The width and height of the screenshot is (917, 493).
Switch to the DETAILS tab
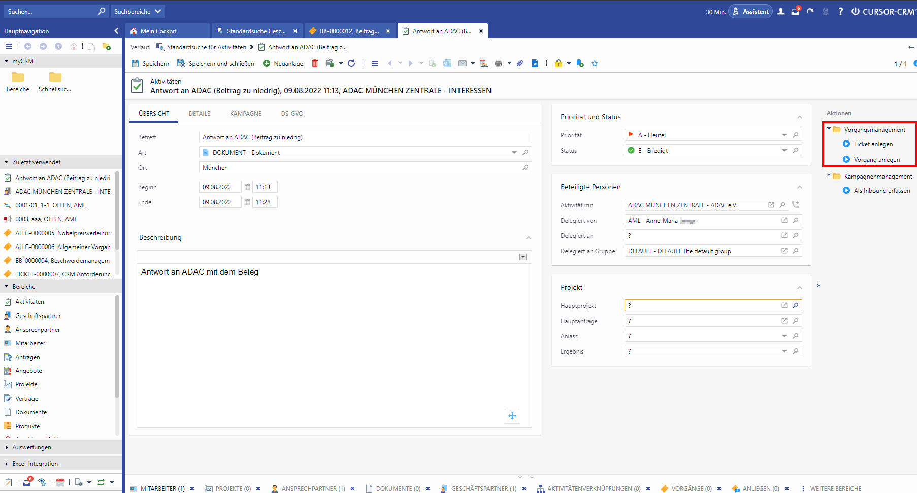(200, 114)
